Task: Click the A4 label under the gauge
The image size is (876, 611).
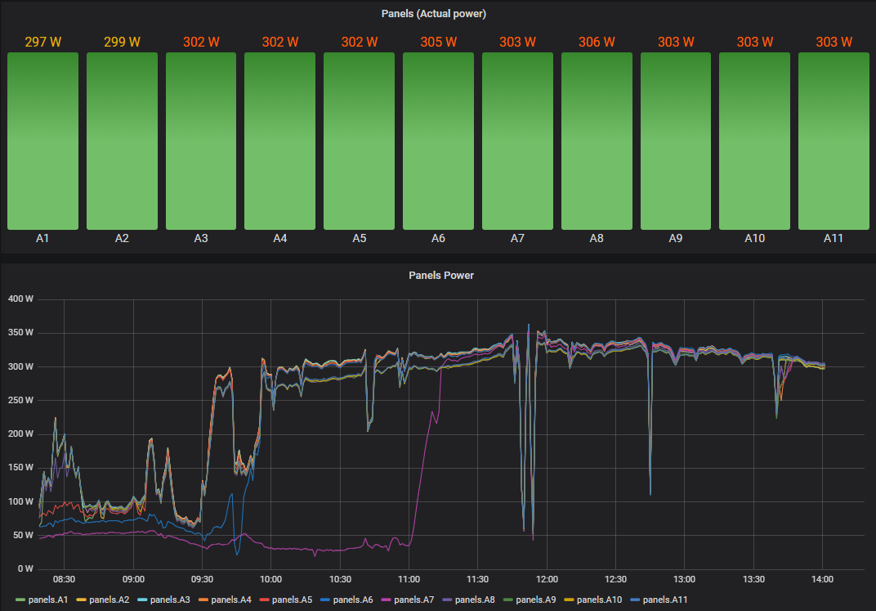Action: [280, 239]
